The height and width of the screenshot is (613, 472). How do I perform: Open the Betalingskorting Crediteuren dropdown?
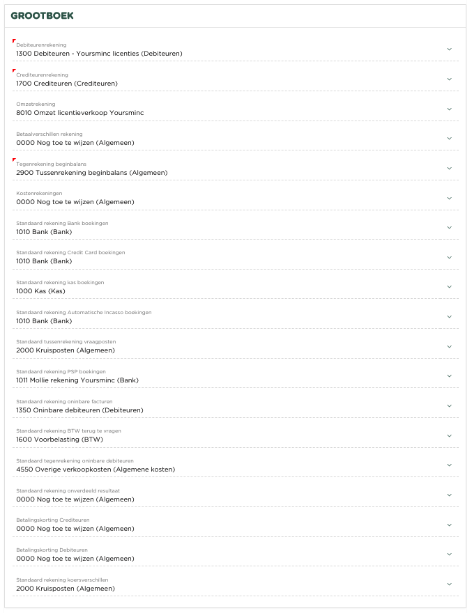449,525
